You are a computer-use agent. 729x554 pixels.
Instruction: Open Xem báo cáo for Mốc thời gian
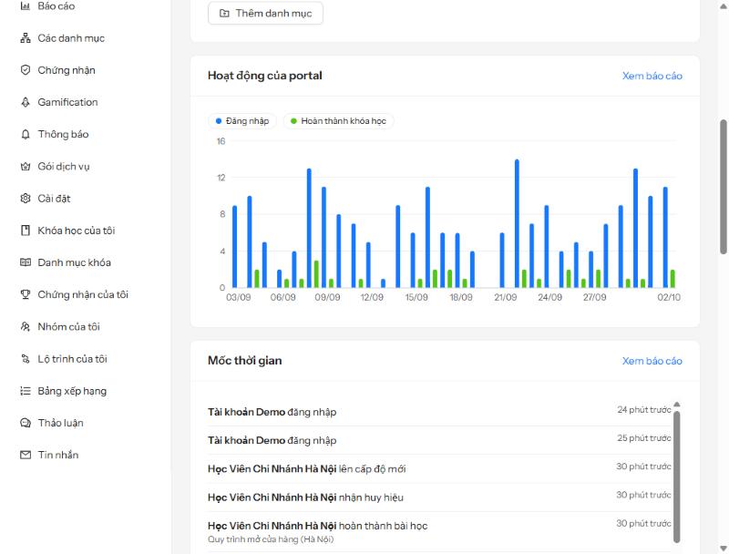point(652,361)
